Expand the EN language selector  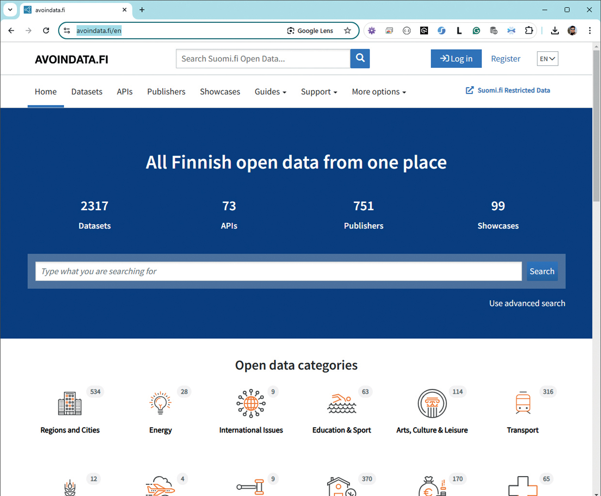tap(547, 59)
